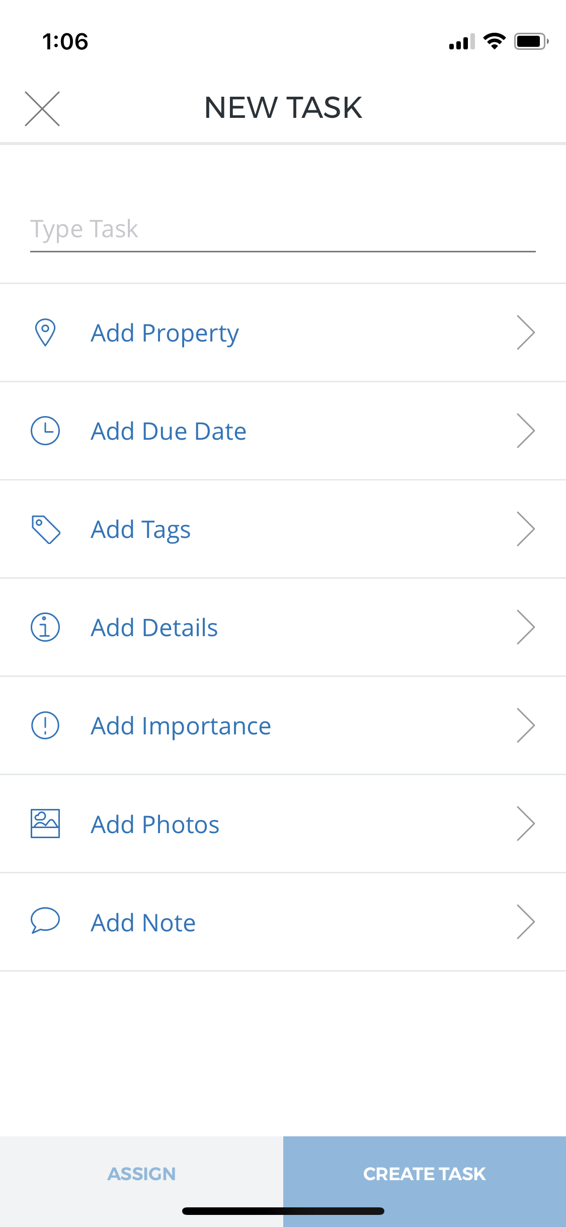The image size is (566, 1227).
Task: Expand Add Note chevron
Action: (x=526, y=922)
